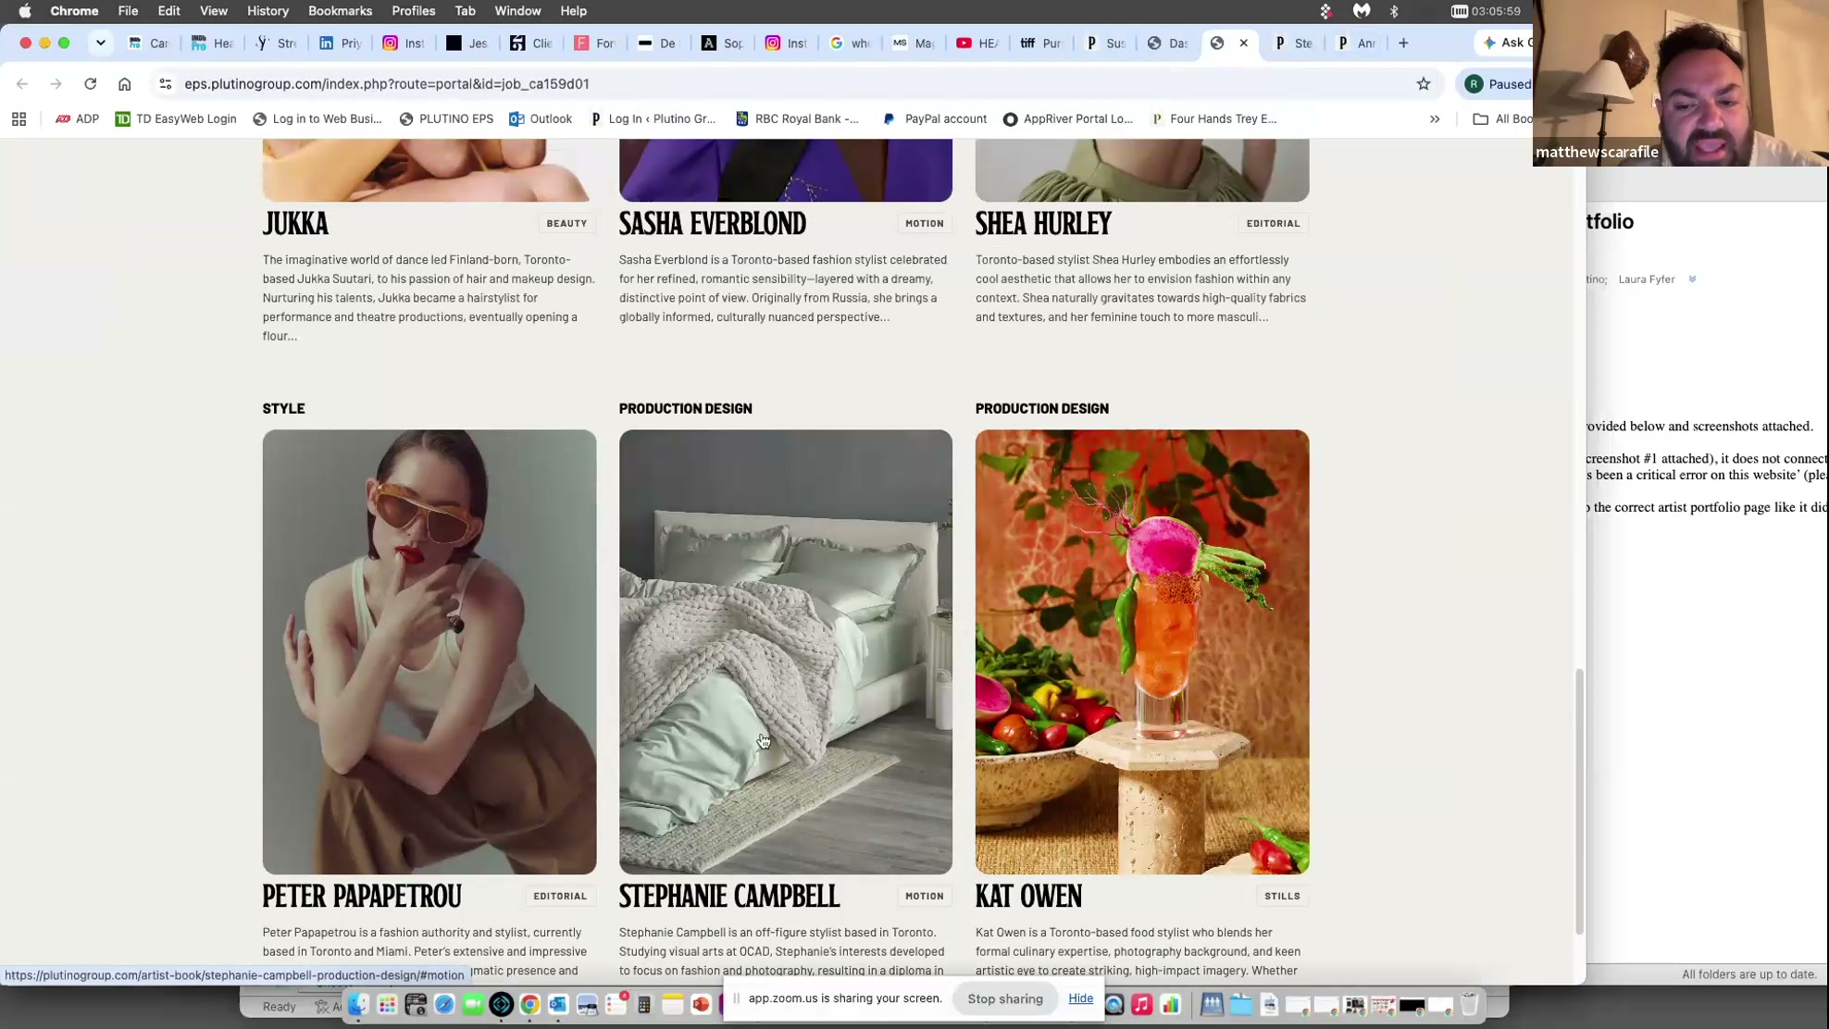Reload the page with the refresh icon
The width and height of the screenshot is (1829, 1029).
(90, 83)
